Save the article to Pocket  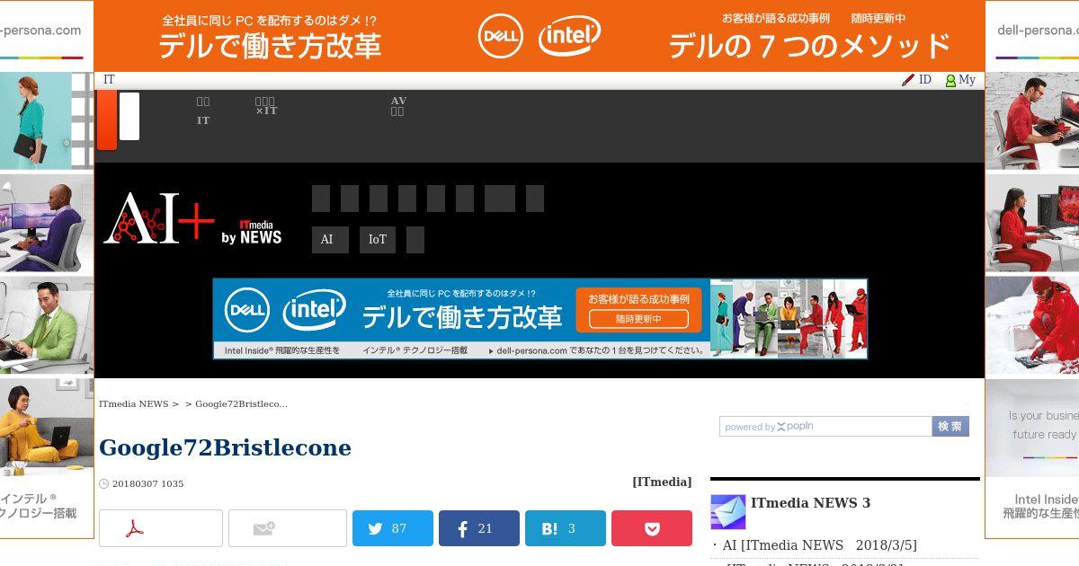tap(652, 528)
